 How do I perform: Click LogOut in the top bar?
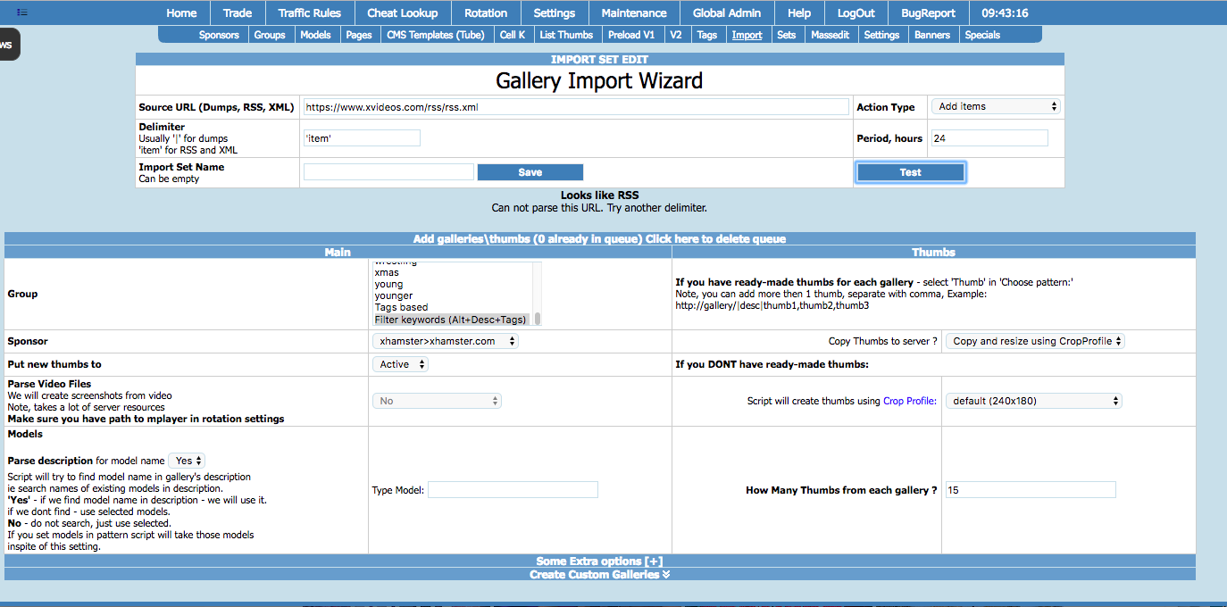click(856, 13)
